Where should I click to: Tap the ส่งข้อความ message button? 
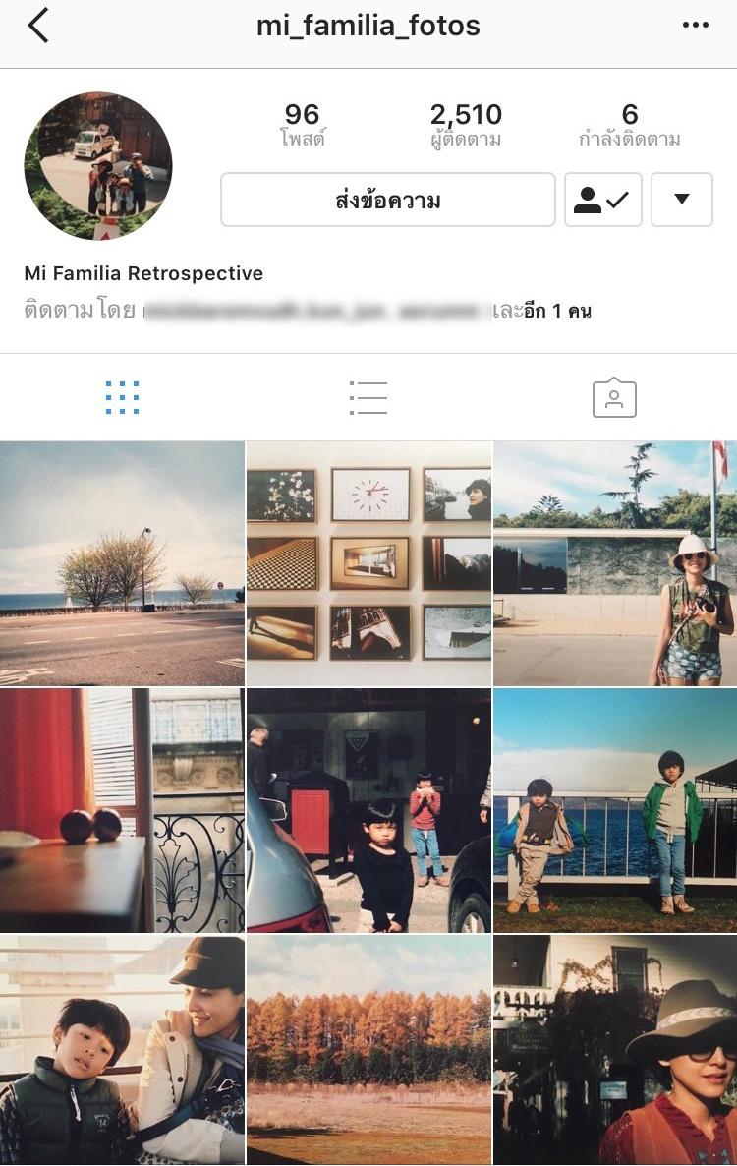tap(388, 200)
